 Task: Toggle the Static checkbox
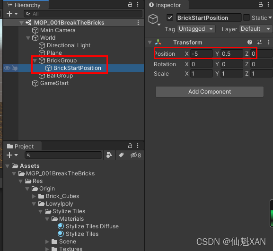(x=247, y=17)
